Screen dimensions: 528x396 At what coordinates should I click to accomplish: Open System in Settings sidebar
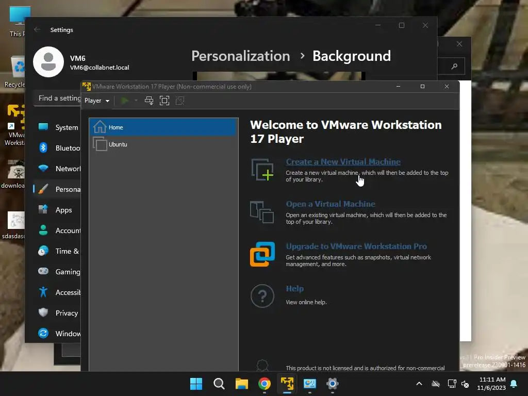click(57, 127)
